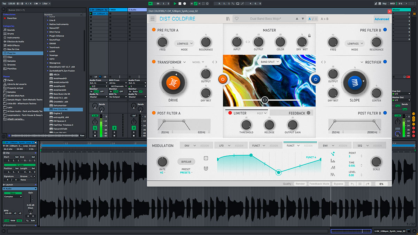
Task: Click the Advanced button
Action: [381, 19]
